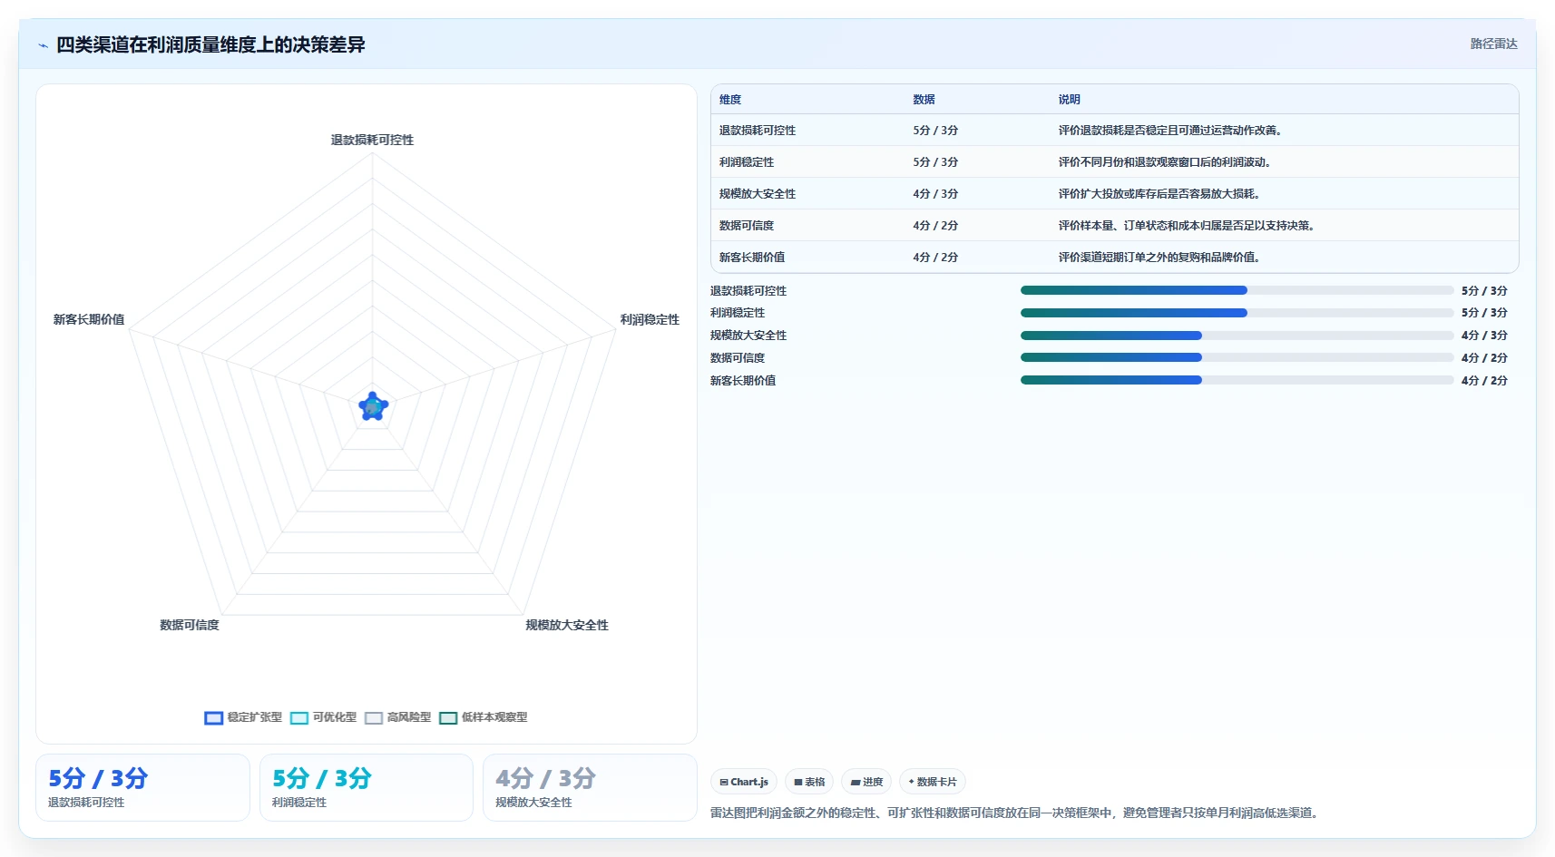Select the 说明 column header
Image resolution: width=1555 pixels, height=857 pixels.
[1069, 100]
